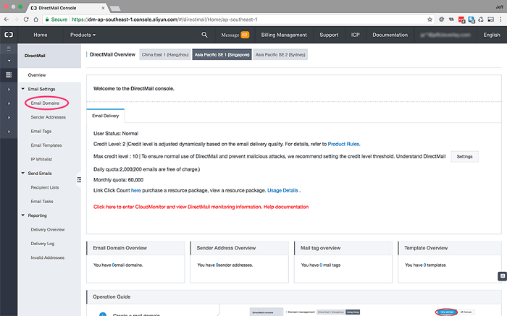Click the message count badge 62
This screenshot has width=507, height=316.
[x=245, y=35]
